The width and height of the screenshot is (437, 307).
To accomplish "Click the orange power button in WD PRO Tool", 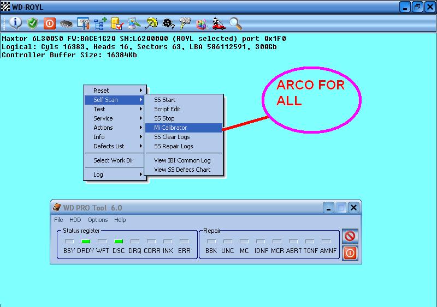I will click(x=350, y=252).
